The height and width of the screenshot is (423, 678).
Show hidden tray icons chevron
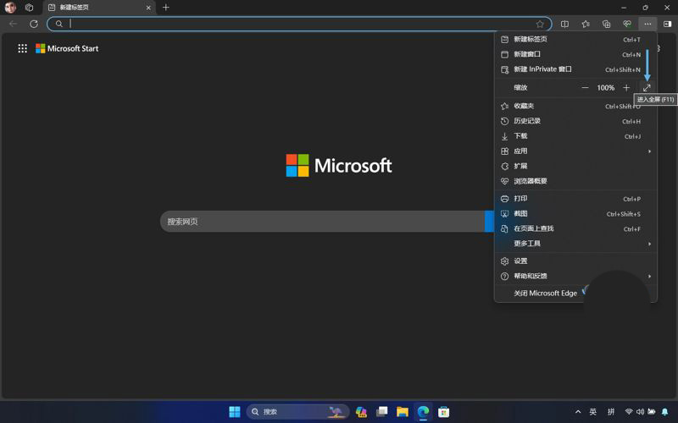coord(578,412)
